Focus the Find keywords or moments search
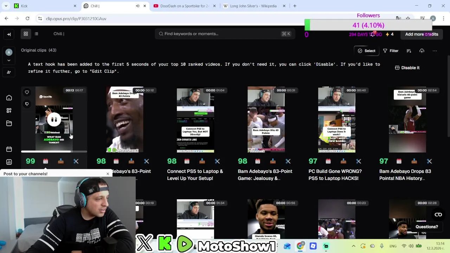 click(225, 34)
